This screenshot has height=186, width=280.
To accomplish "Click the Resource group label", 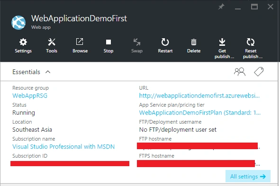I will pos(30,88).
